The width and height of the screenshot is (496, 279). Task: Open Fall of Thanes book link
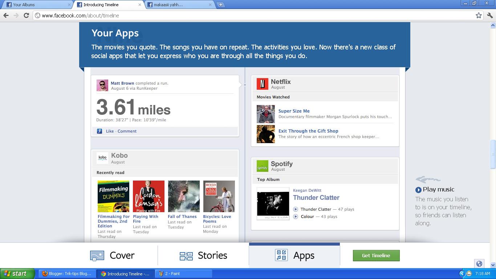point(182,217)
